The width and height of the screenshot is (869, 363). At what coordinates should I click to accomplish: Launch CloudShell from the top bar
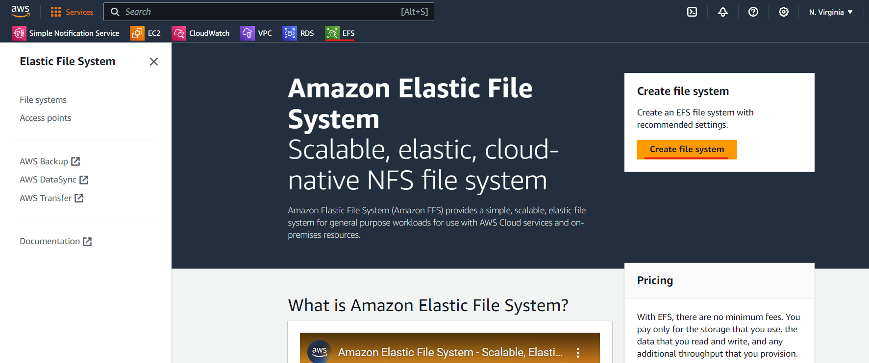pos(692,12)
